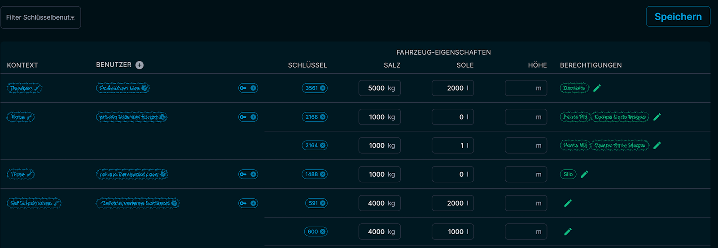718x248 pixels.
Task: Select the Silo permission tag
Action: point(568,175)
